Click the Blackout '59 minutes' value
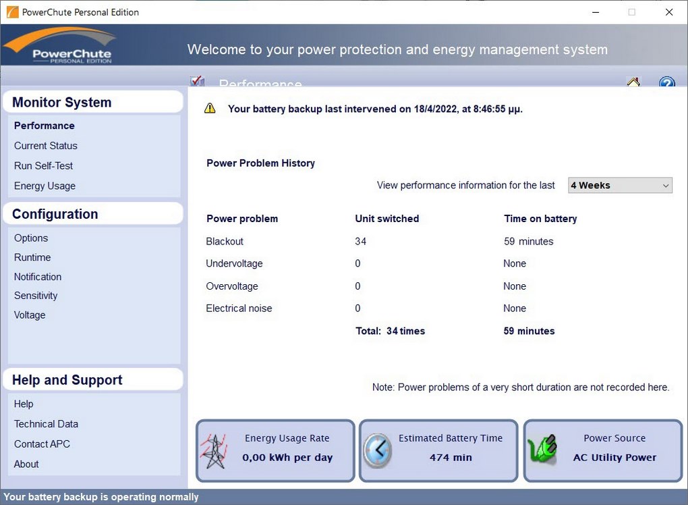 pos(529,242)
